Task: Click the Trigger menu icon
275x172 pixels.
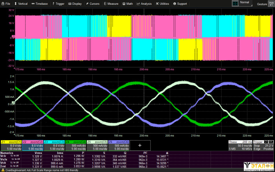Action: click(x=53, y=4)
